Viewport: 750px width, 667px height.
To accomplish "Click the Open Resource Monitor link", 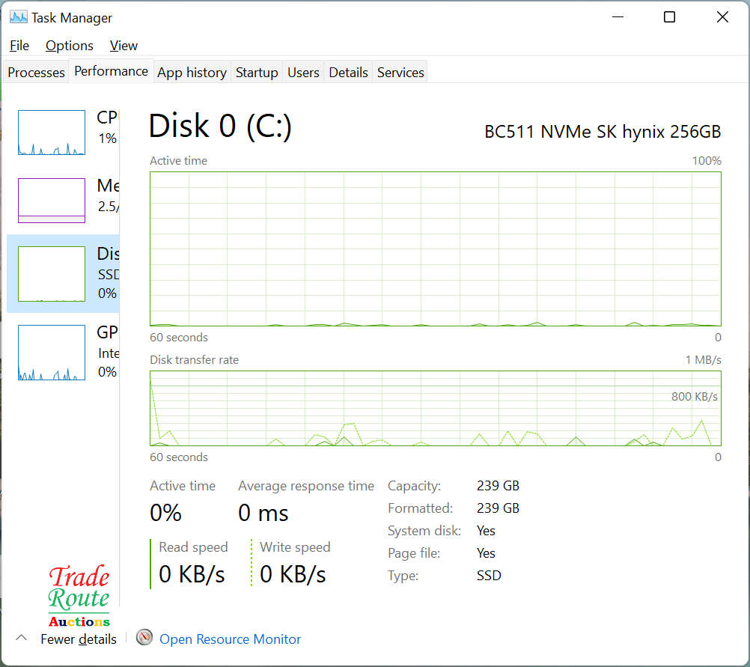I will pos(231,639).
